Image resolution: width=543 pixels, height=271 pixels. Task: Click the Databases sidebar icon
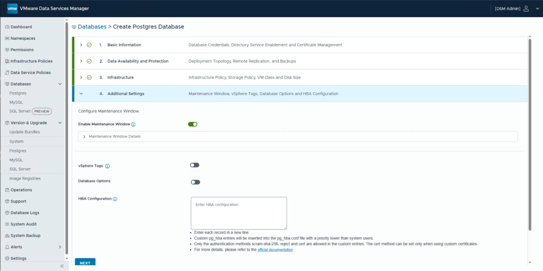tap(7, 84)
